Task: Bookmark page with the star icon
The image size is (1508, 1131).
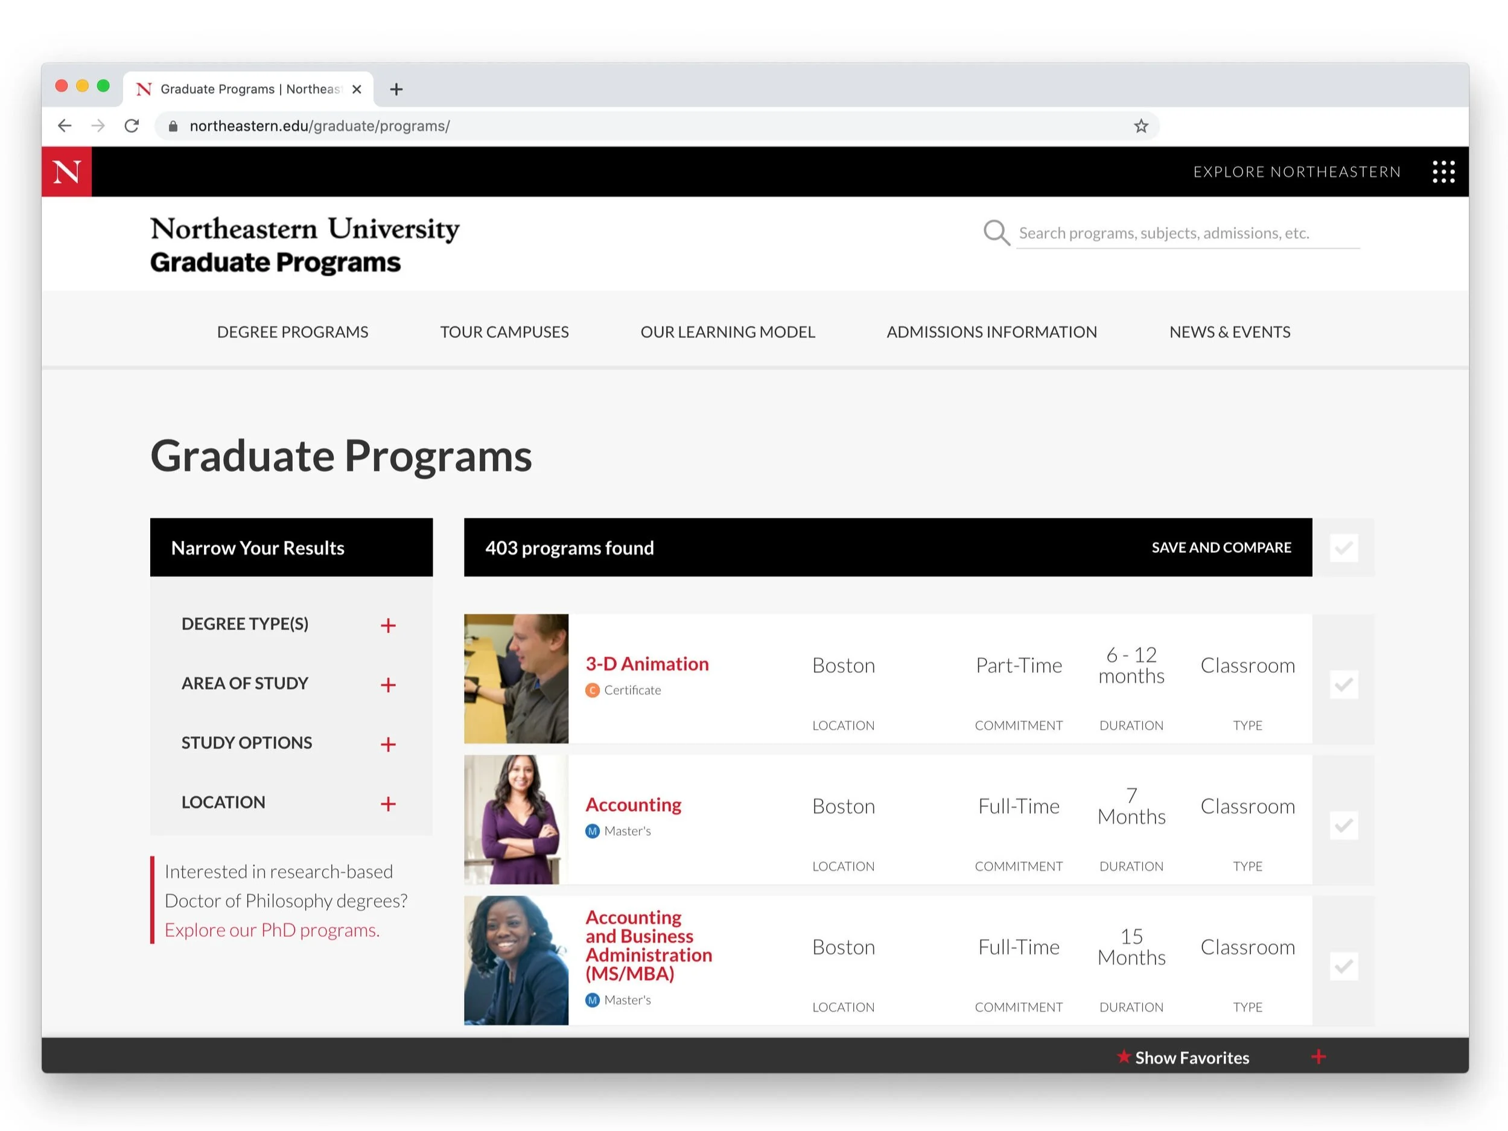Action: coord(1141,126)
